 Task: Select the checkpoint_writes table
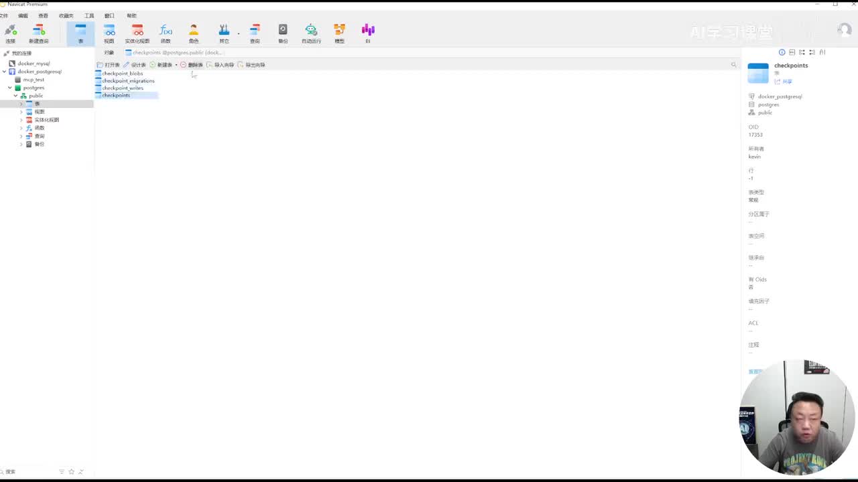(119, 88)
